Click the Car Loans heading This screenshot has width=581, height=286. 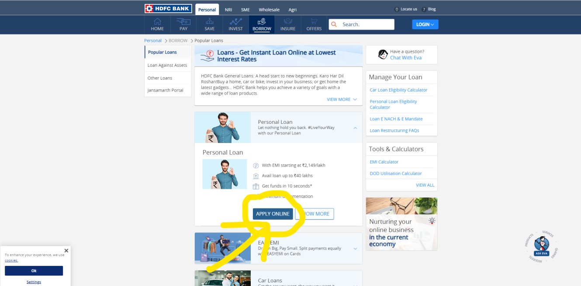270,281
